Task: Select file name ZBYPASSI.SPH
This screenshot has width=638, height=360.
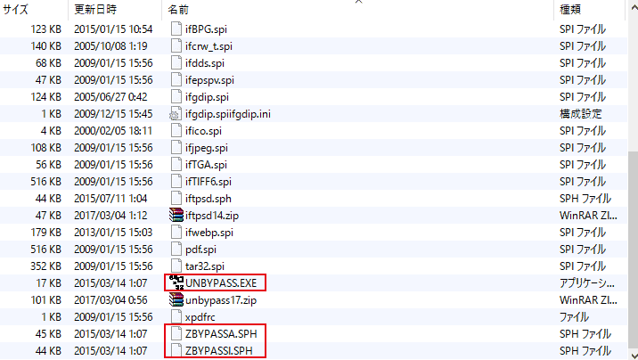Action: pos(219,351)
